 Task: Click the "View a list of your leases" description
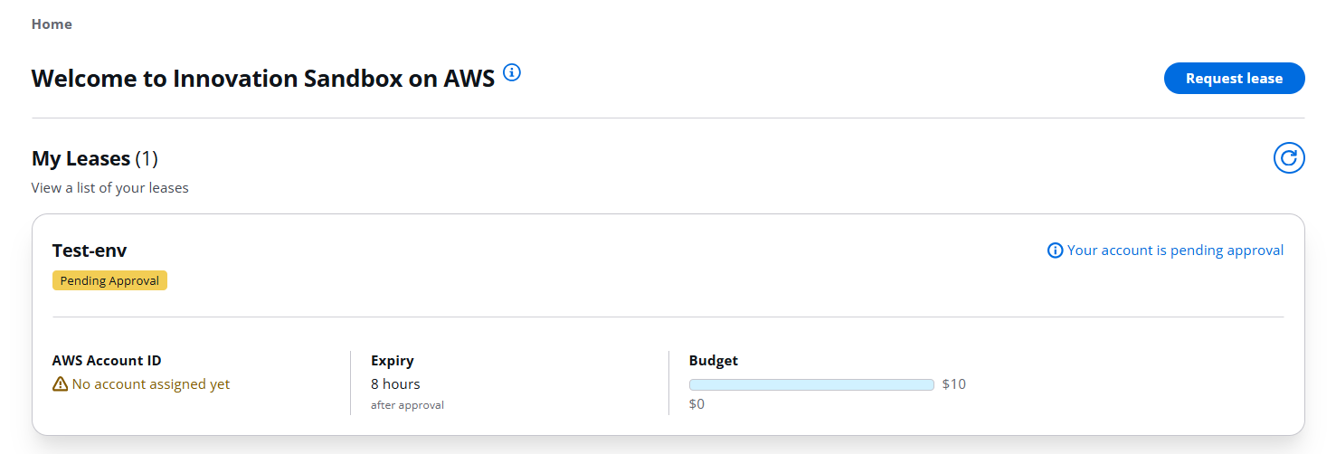(110, 188)
